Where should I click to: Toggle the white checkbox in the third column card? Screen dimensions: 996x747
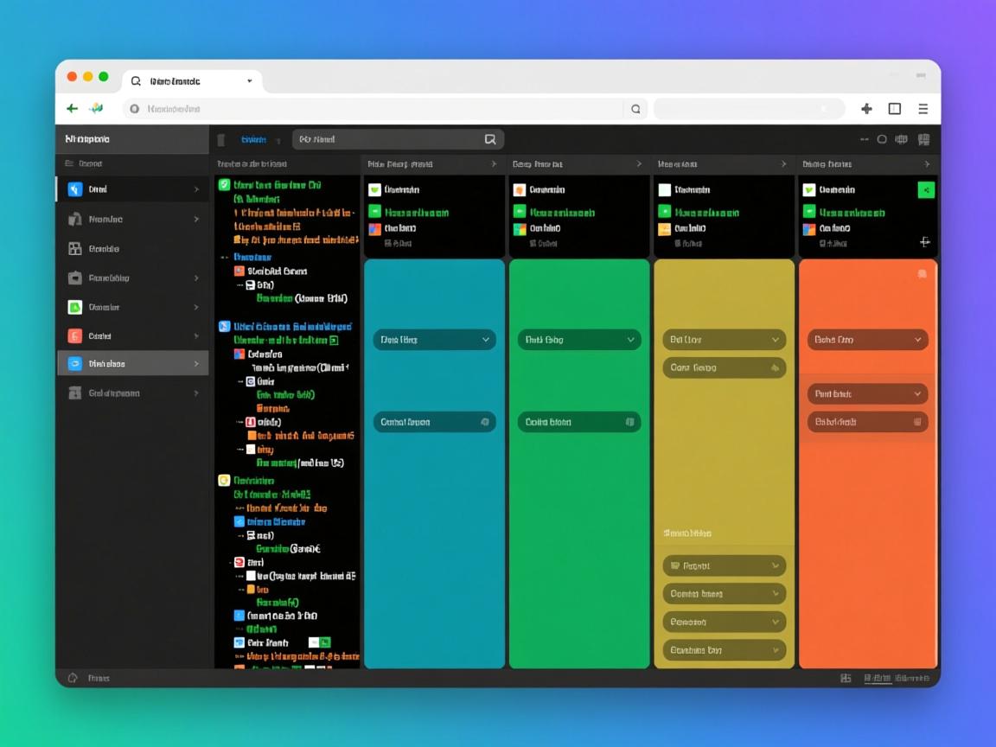664,190
